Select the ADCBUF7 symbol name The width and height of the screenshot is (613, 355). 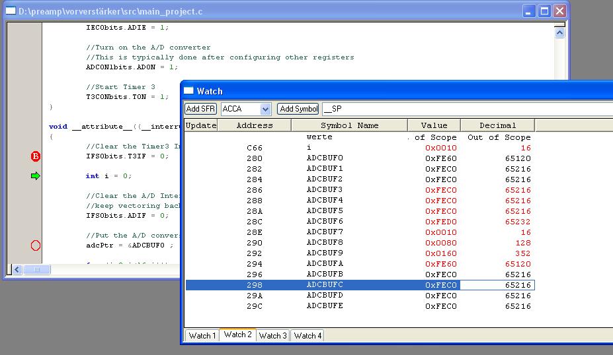pos(325,232)
